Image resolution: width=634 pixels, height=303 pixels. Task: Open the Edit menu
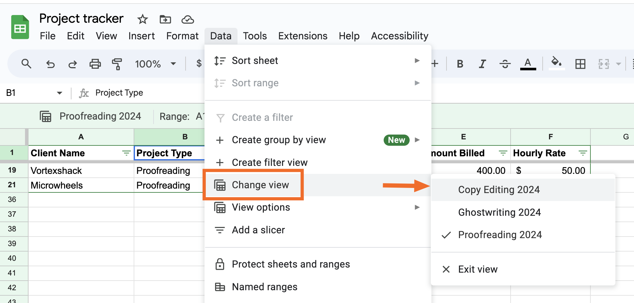coord(76,36)
